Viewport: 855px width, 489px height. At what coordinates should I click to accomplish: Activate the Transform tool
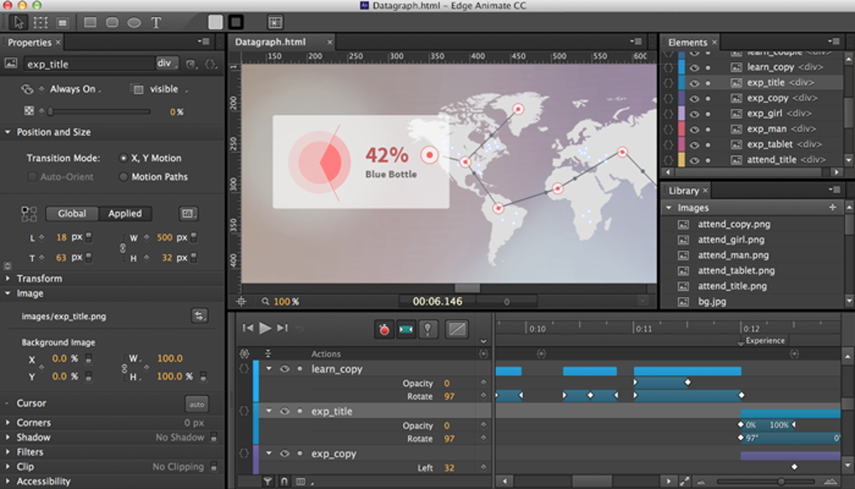(x=40, y=23)
